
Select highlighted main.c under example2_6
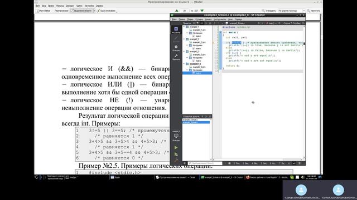click(197, 73)
